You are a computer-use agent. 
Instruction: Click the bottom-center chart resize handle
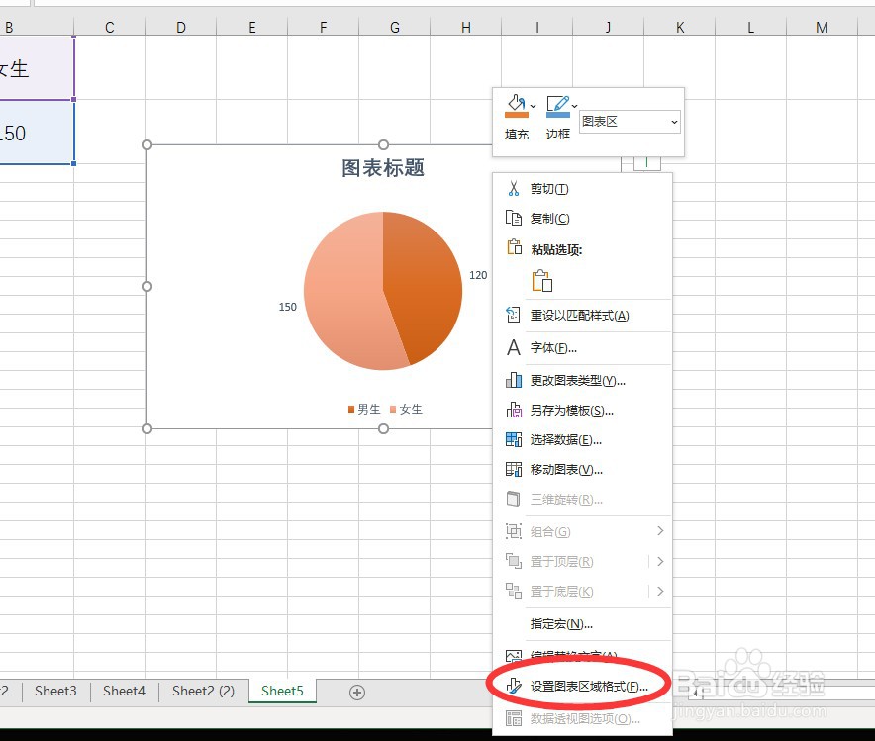[x=383, y=428]
